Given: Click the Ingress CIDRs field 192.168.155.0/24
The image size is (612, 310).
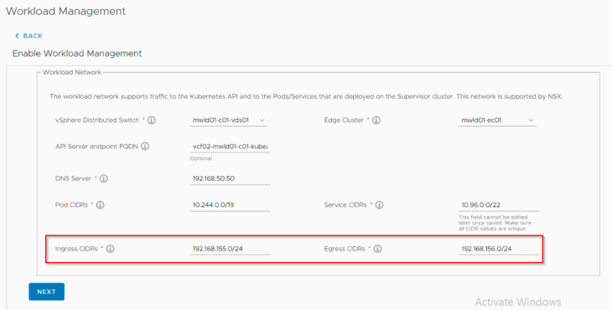Looking at the screenshot, I should [x=231, y=249].
